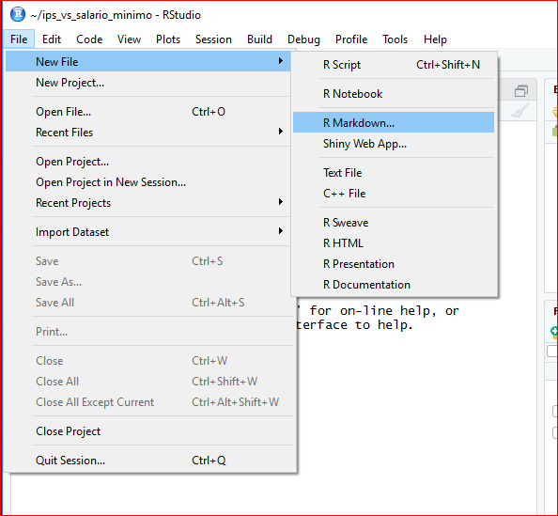Click the broom clear console icon
Screen dimensions: 558x516
click(519, 111)
